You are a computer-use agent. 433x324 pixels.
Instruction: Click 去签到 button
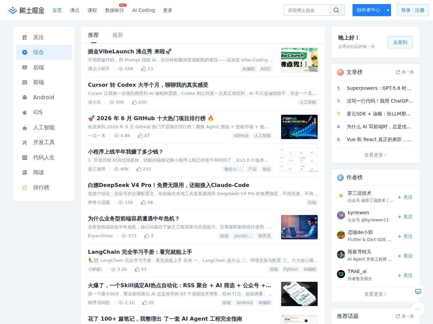(400, 42)
